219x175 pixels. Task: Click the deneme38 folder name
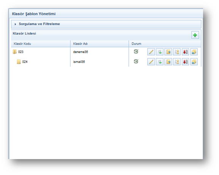click(x=80, y=52)
